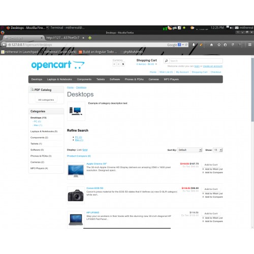Click the Google search engine icon
Image resolution: width=254 pixels, height=254 pixels.
coord(179,45)
